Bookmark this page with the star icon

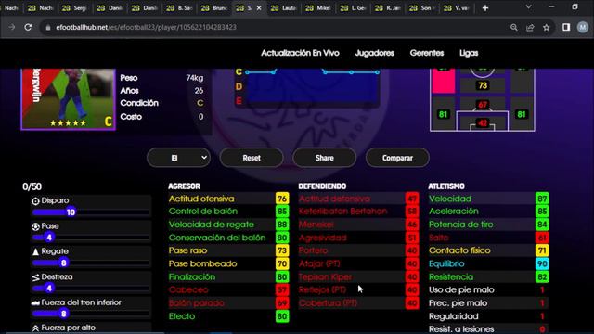click(x=546, y=27)
